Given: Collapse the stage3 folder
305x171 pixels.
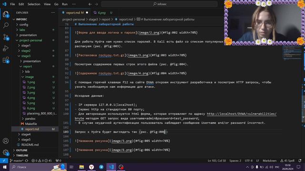Looking at the screenshot, I should (26, 56).
